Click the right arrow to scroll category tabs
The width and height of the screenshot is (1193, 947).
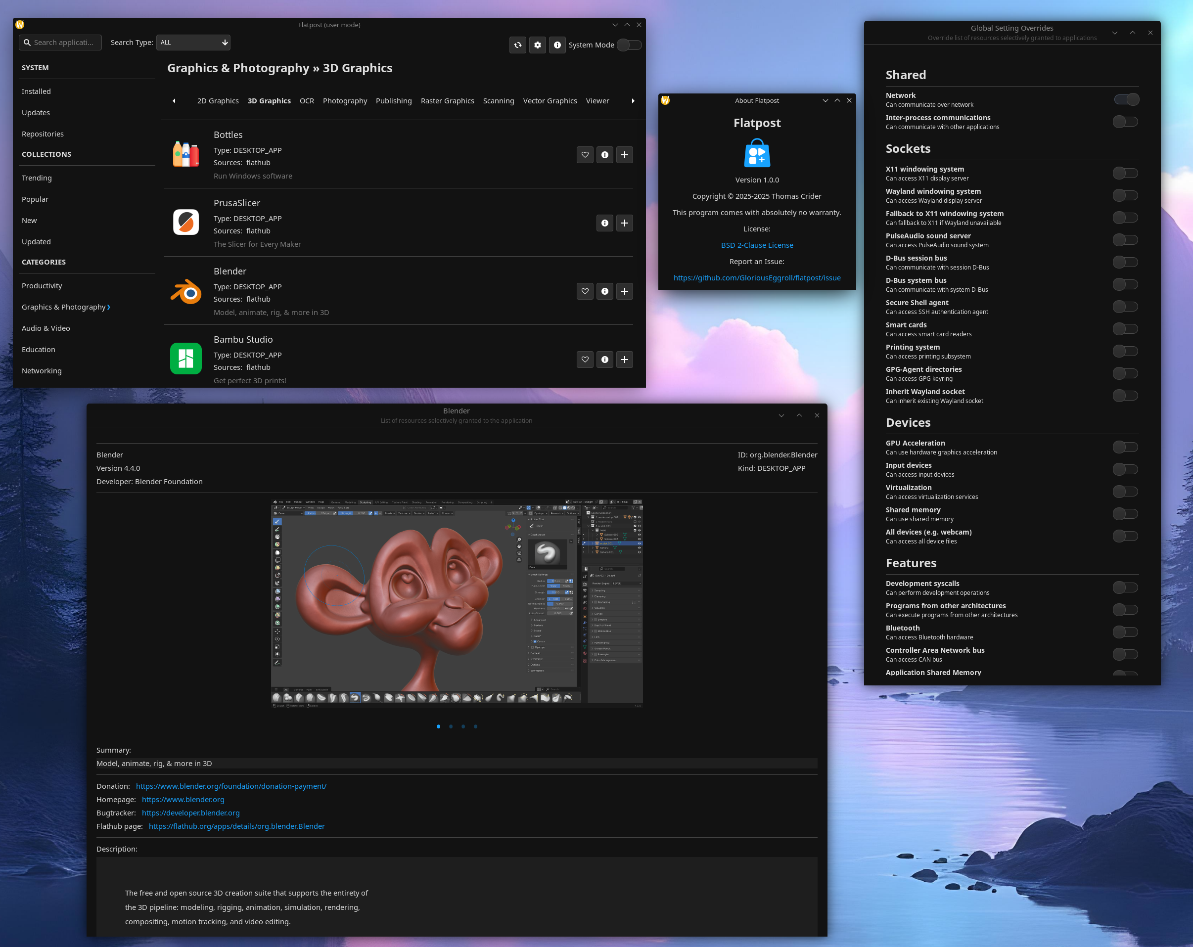click(633, 101)
